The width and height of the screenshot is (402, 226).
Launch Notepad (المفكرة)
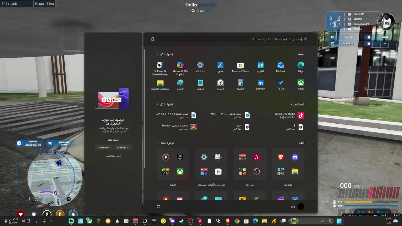(200, 84)
